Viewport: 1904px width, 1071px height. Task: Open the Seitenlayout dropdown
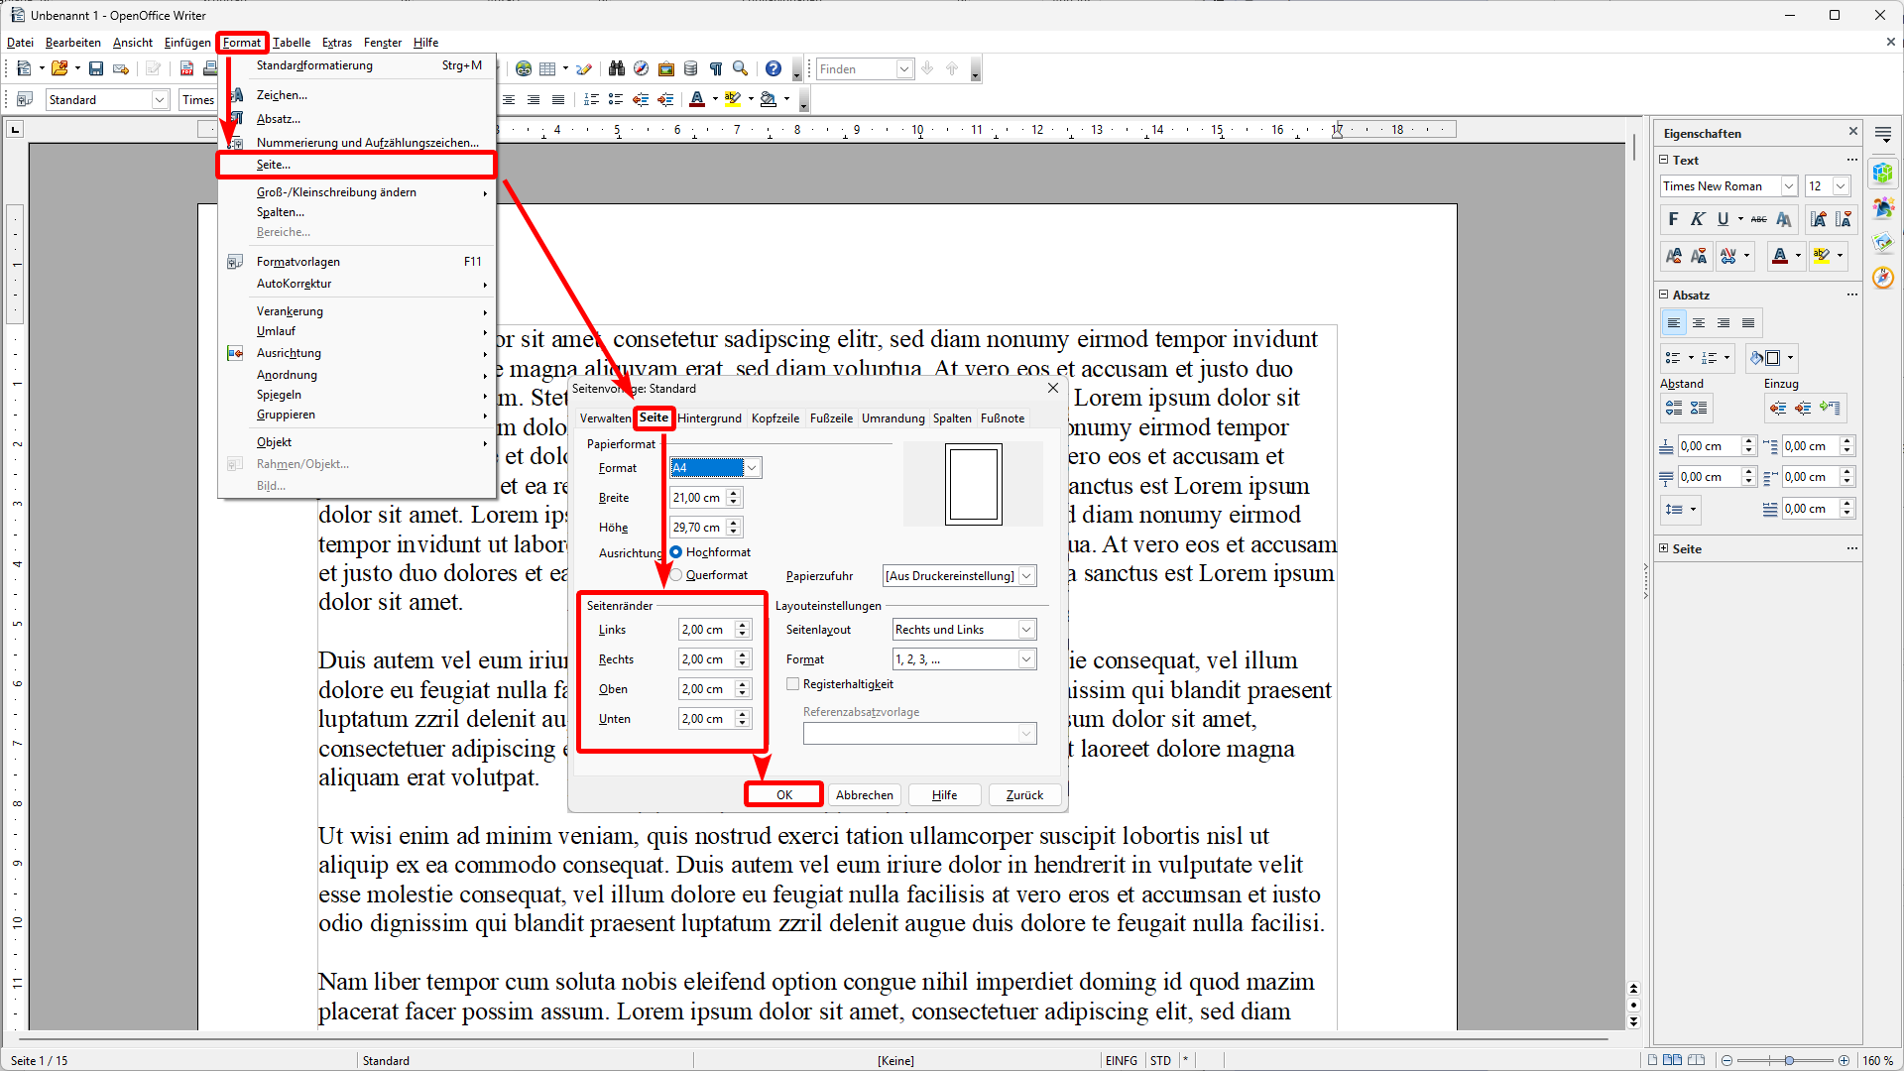[1026, 630]
